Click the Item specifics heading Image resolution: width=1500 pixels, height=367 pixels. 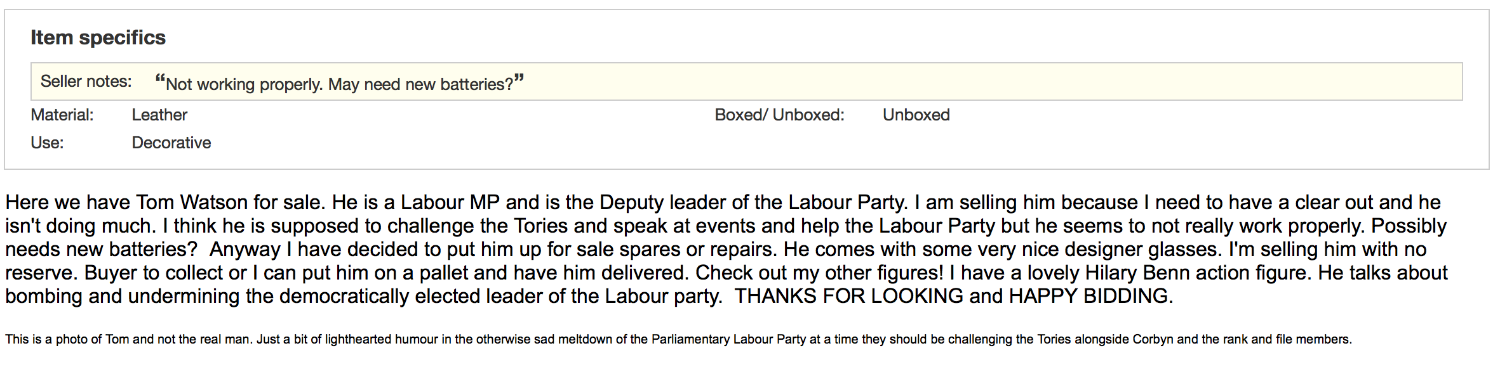pos(98,37)
